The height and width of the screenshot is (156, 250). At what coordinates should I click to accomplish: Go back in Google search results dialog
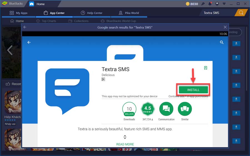click(25, 27)
